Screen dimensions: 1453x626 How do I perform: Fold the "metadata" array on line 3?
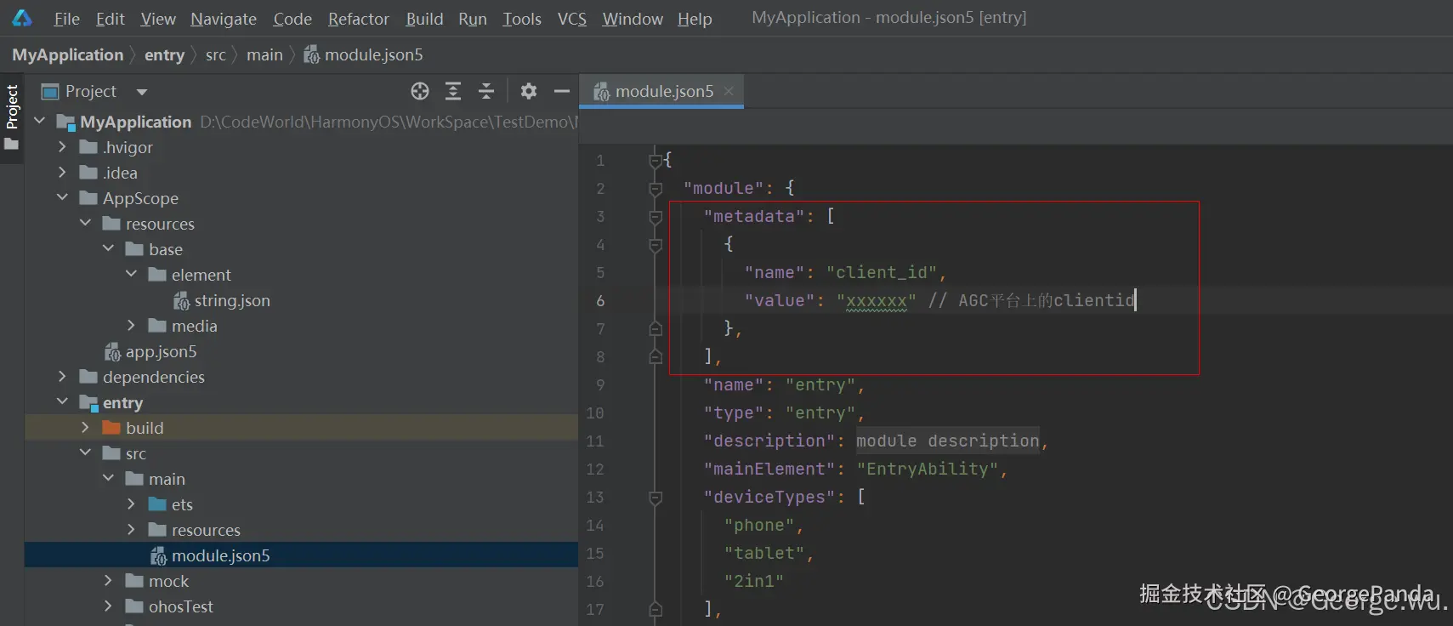pyautogui.click(x=656, y=216)
